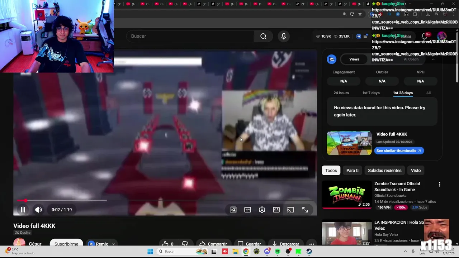Viewport: 459px width, 258px height.
Task: Open YouTube notifications bell
Action: point(425,36)
